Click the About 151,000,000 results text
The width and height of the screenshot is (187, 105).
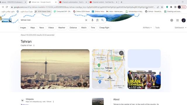pyautogui.click(x=38, y=35)
